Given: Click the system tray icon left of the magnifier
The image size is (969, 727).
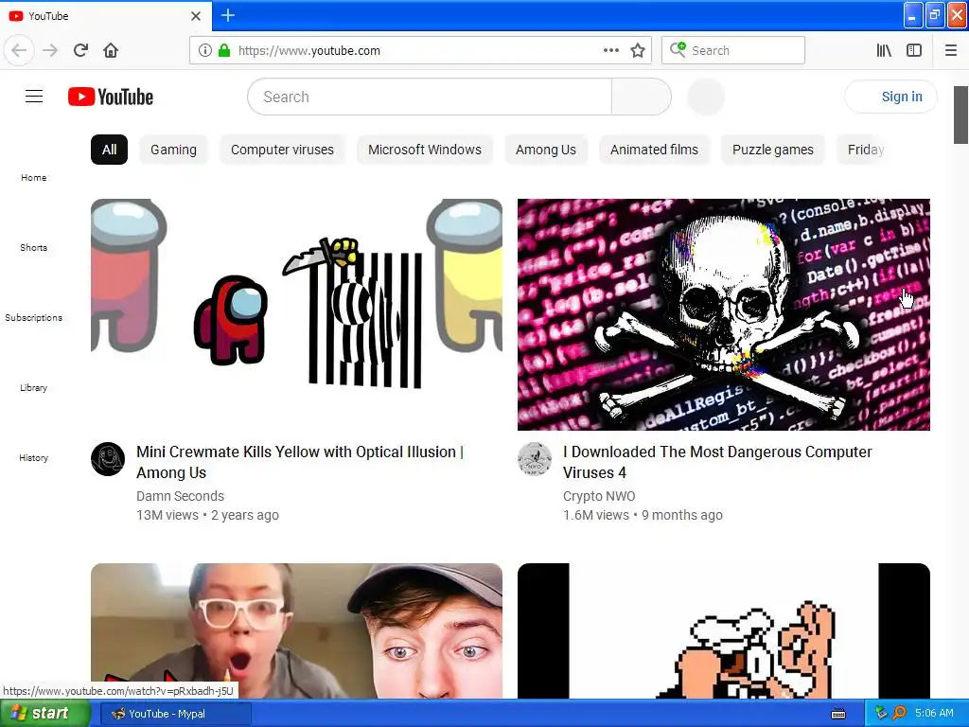Looking at the screenshot, I should (881, 713).
